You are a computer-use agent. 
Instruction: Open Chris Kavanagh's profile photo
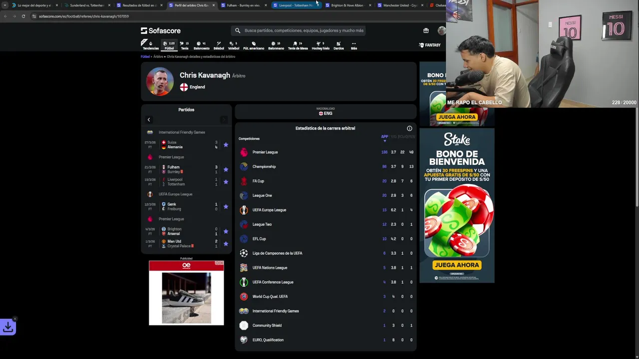[x=160, y=81]
